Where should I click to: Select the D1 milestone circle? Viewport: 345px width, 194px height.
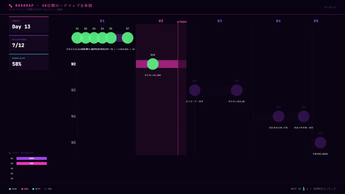[77, 38]
